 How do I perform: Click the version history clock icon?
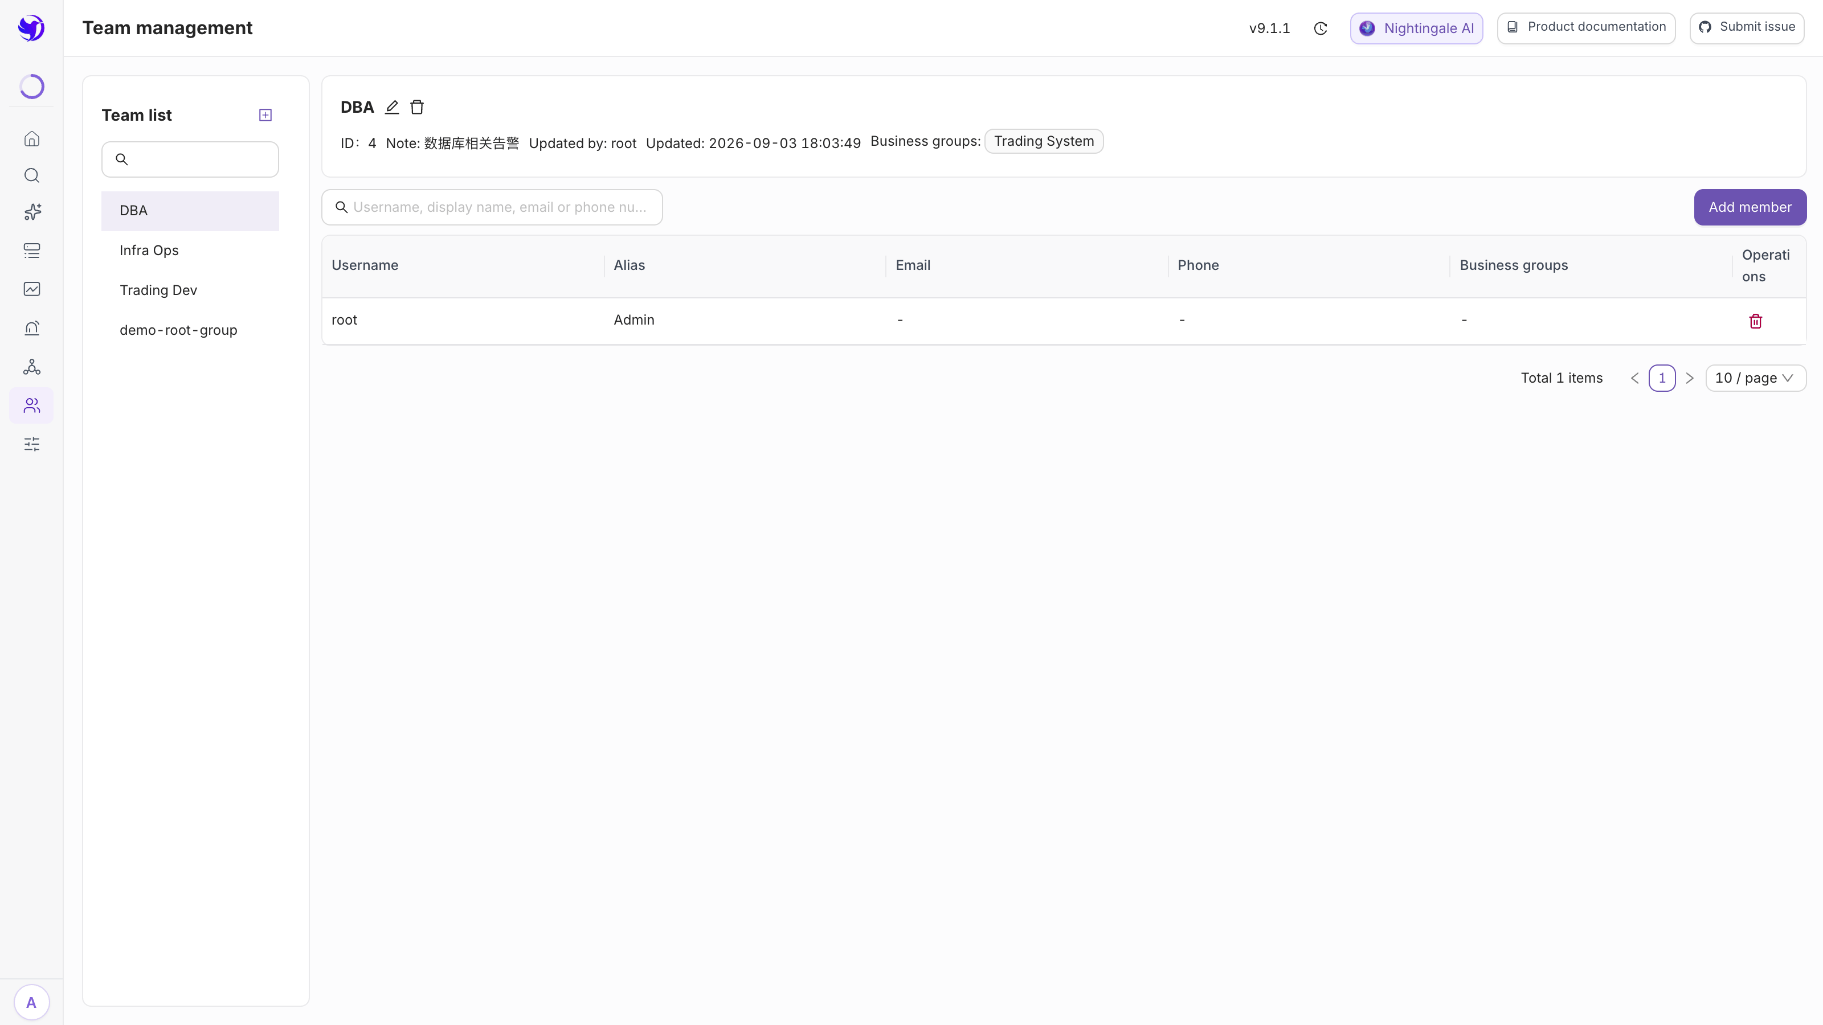[x=1321, y=28]
